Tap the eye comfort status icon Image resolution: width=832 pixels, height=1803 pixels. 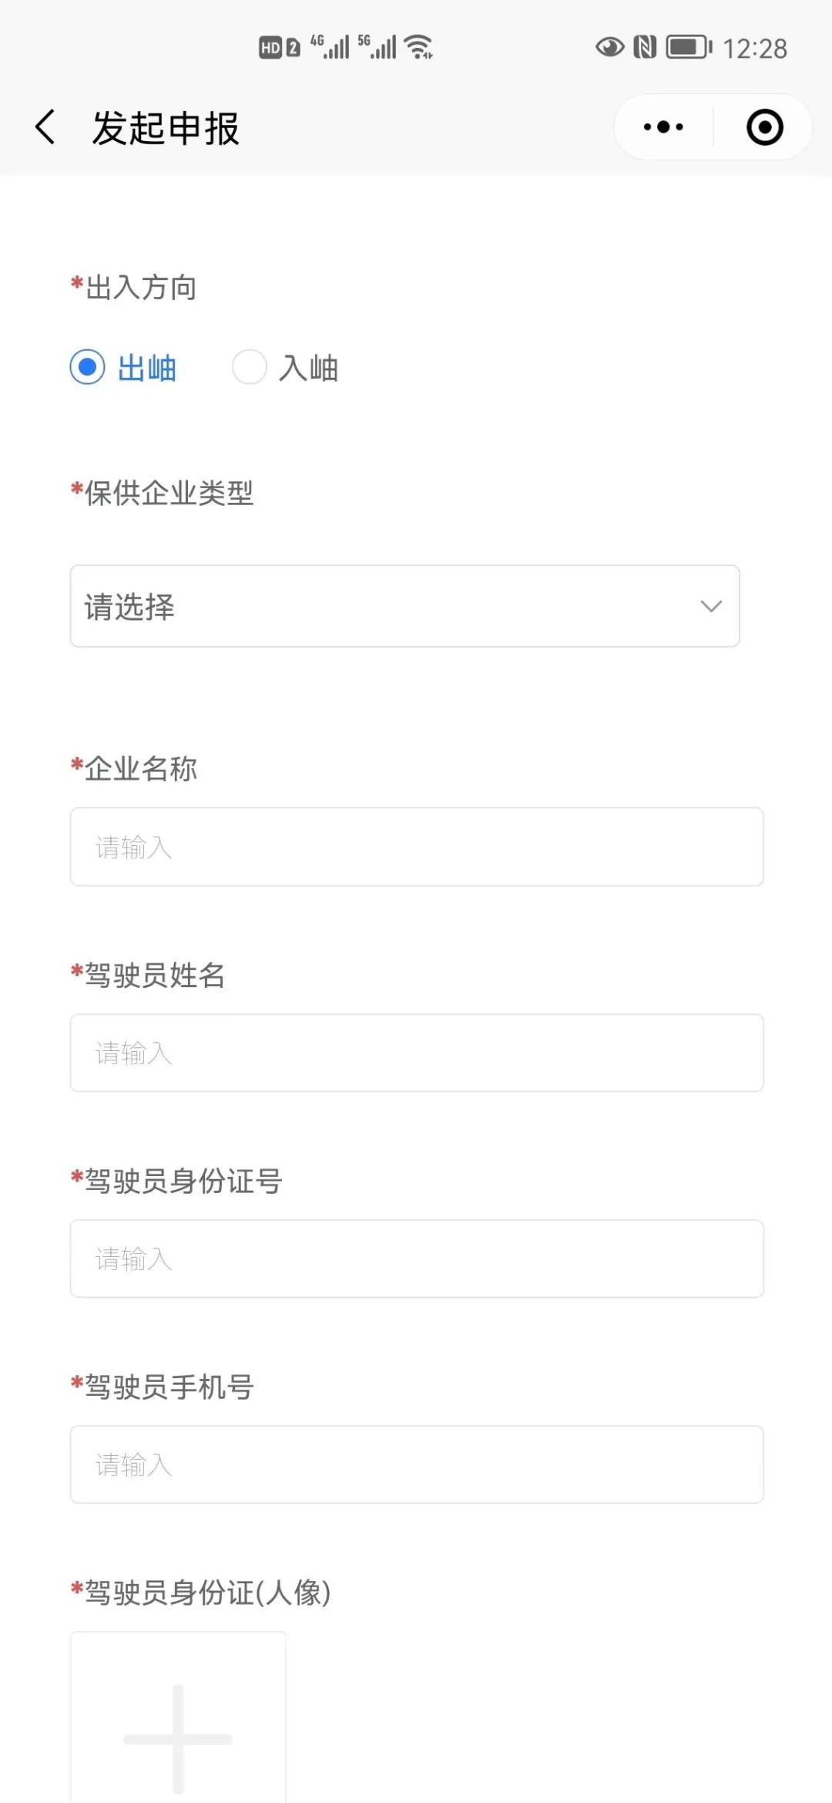[609, 47]
